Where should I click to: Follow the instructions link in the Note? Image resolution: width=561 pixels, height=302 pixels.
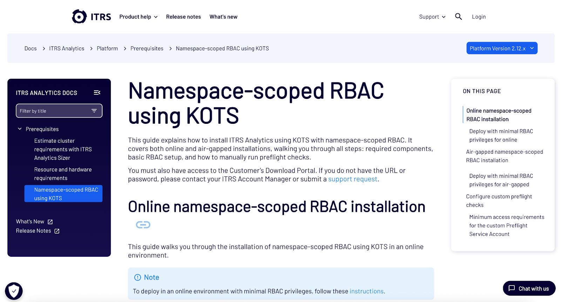(366, 291)
